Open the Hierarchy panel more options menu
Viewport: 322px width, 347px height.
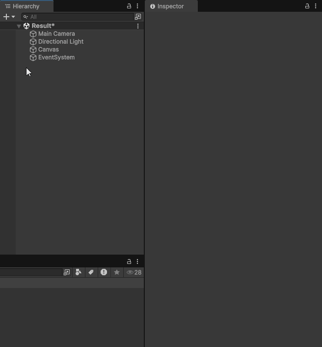pyautogui.click(x=137, y=6)
